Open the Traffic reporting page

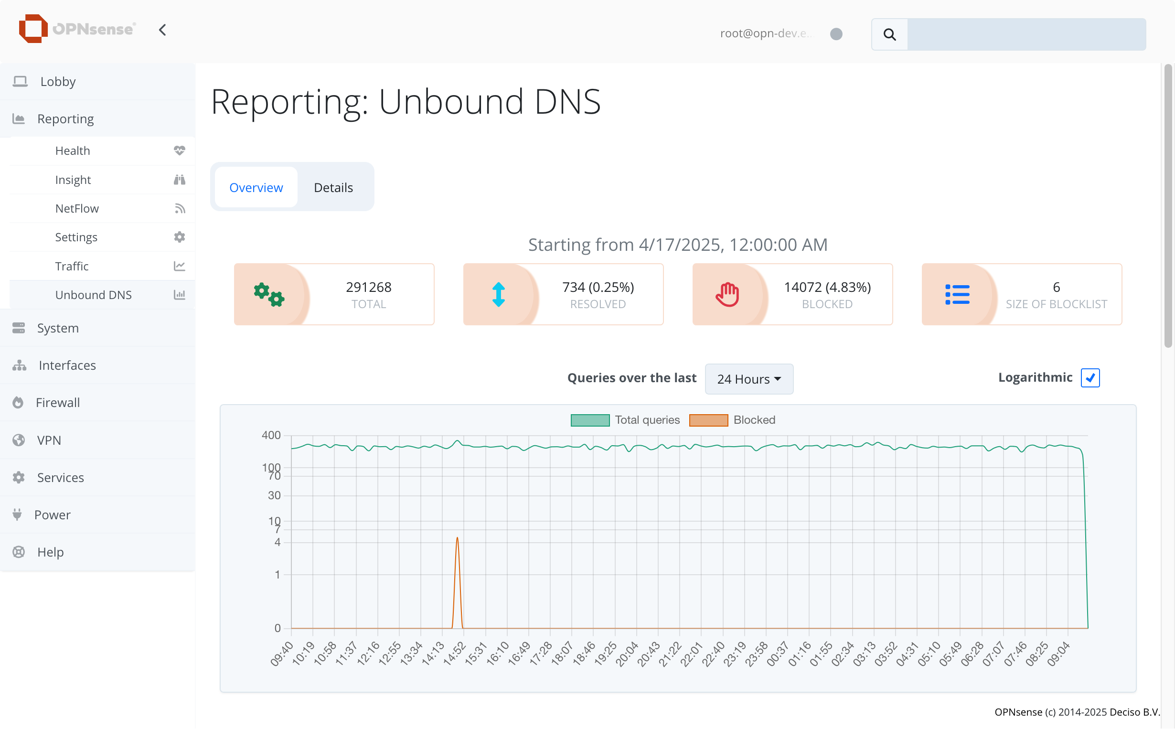[x=72, y=266]
